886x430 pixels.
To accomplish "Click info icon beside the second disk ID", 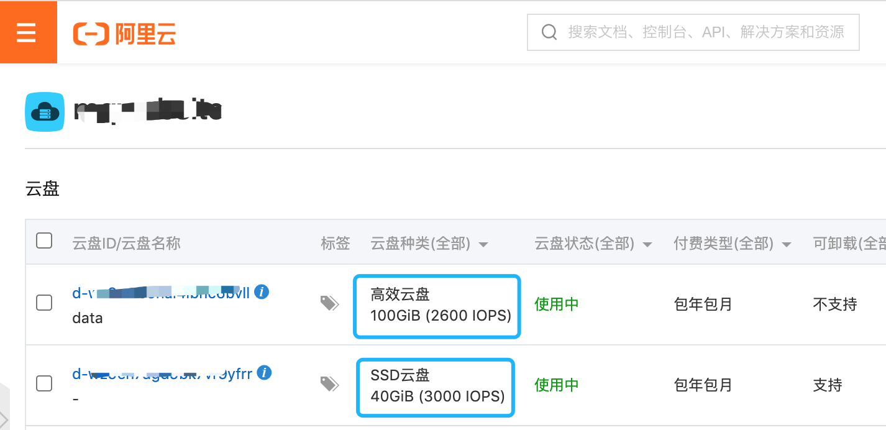I will coord(265,373).
